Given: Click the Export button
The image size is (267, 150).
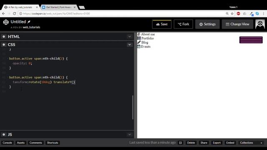Looking at the screenshot, I should click(x=217, y=142).
